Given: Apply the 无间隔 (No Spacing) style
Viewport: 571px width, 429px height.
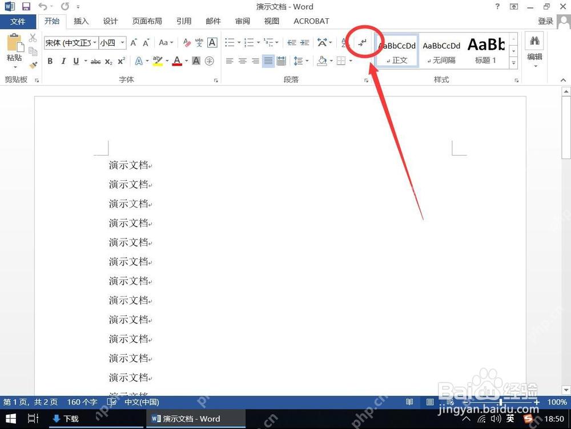Looking at the screenshot, I should tap(441, 51).
